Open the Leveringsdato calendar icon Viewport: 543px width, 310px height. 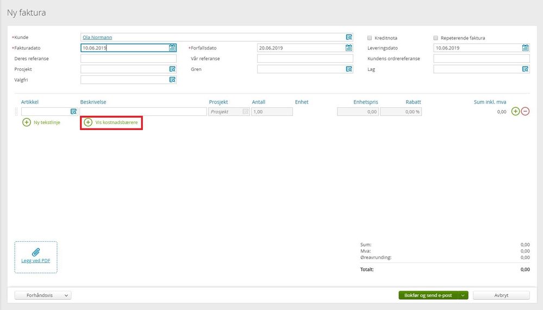(x=526, y=48)
